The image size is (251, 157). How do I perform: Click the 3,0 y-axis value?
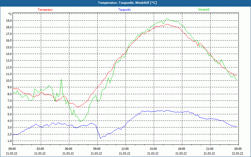pos(9,127)
